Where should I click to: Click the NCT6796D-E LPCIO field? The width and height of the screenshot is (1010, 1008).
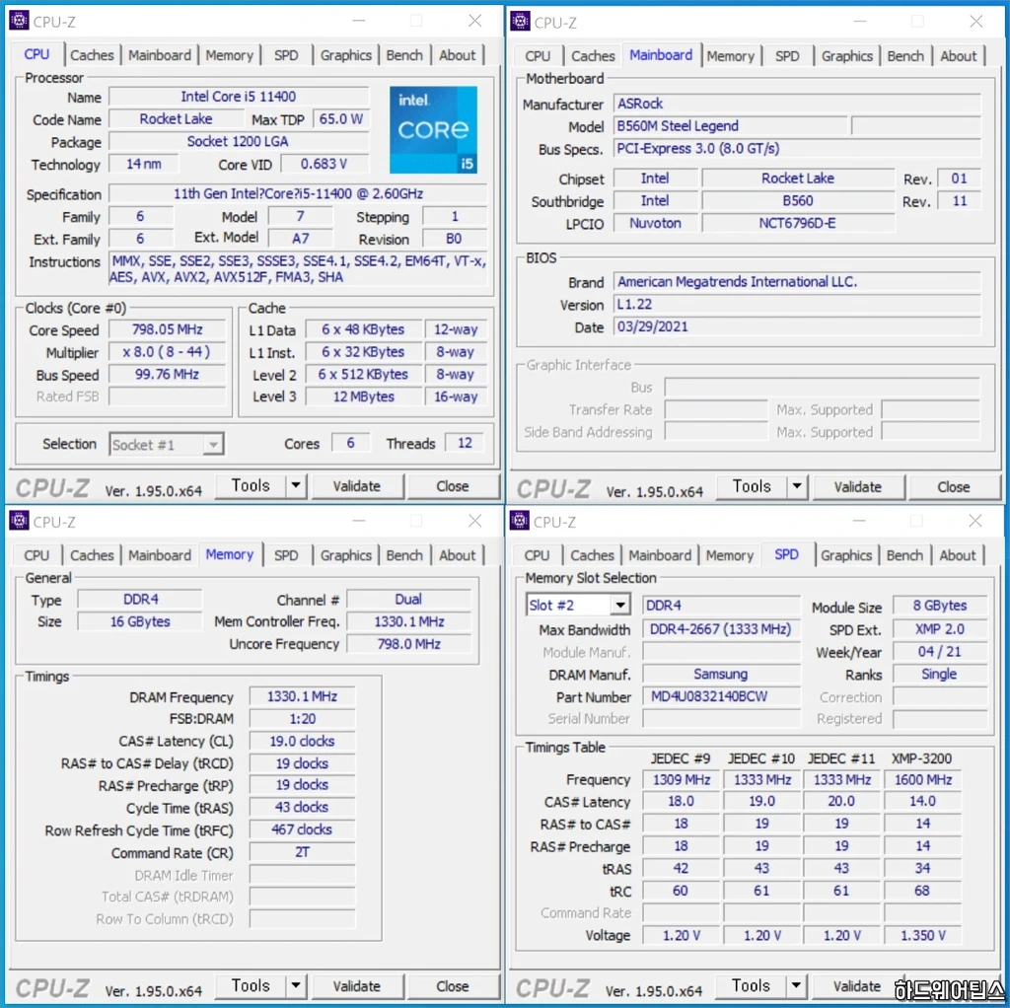797,224
